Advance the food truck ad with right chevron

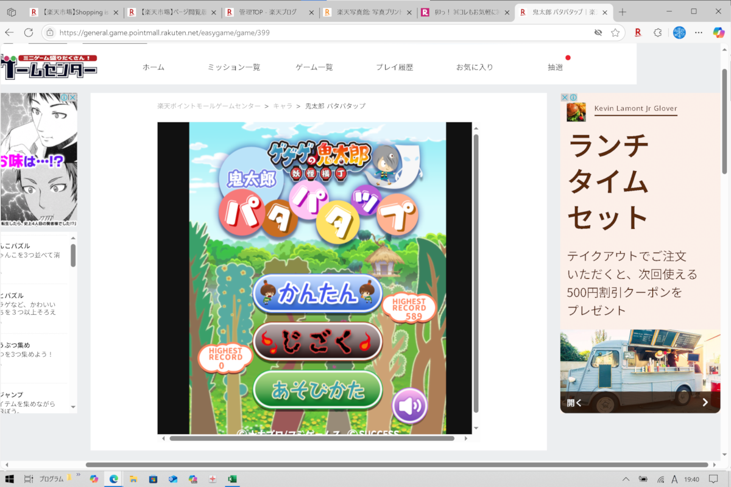click(x=705, y=402)
